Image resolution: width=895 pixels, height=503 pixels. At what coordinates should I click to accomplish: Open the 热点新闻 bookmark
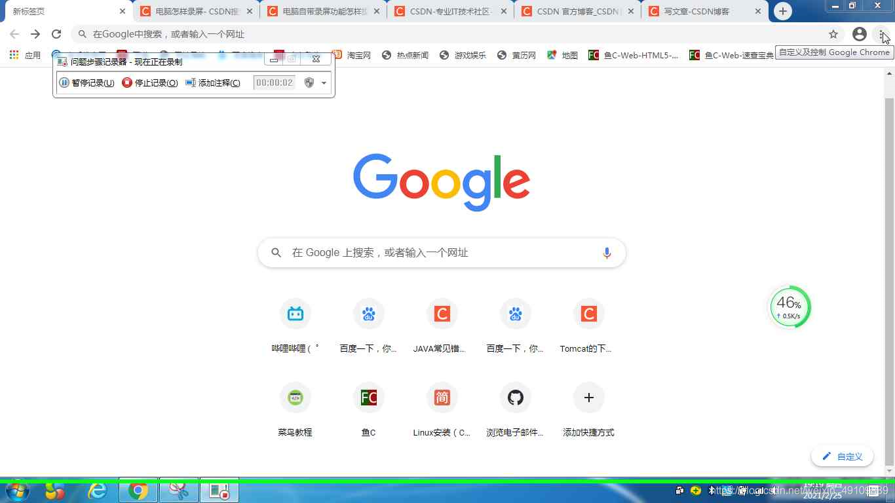405,55
